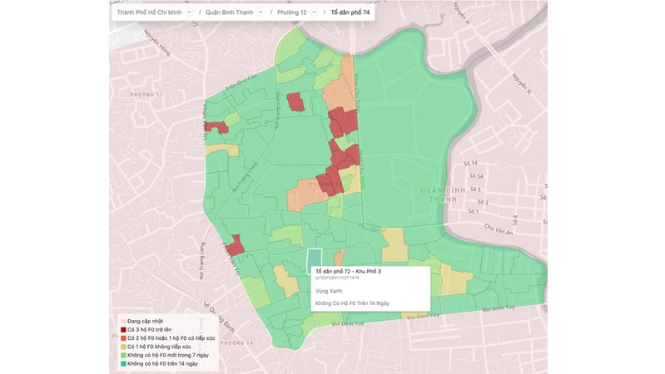The width and height of the screenshot is (665, 374).
Task: Click the dark red legend swatch
Action: [x=123, y=329]
